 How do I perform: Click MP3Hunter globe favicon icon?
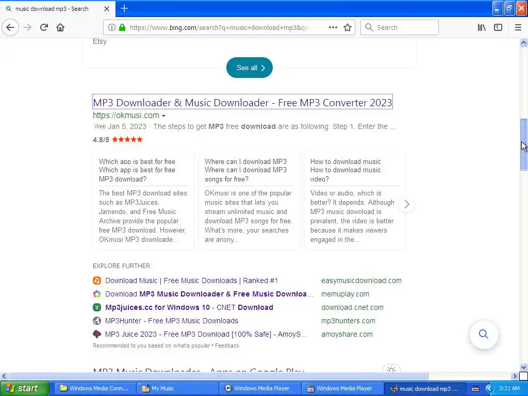(97, 321)
